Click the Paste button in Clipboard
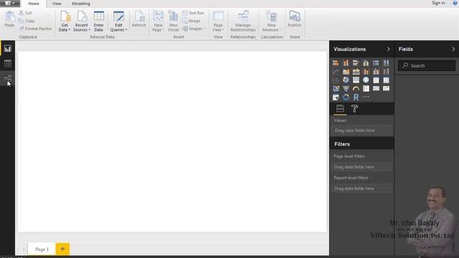This screenshot has width=459, height=258. coord(9,19)
